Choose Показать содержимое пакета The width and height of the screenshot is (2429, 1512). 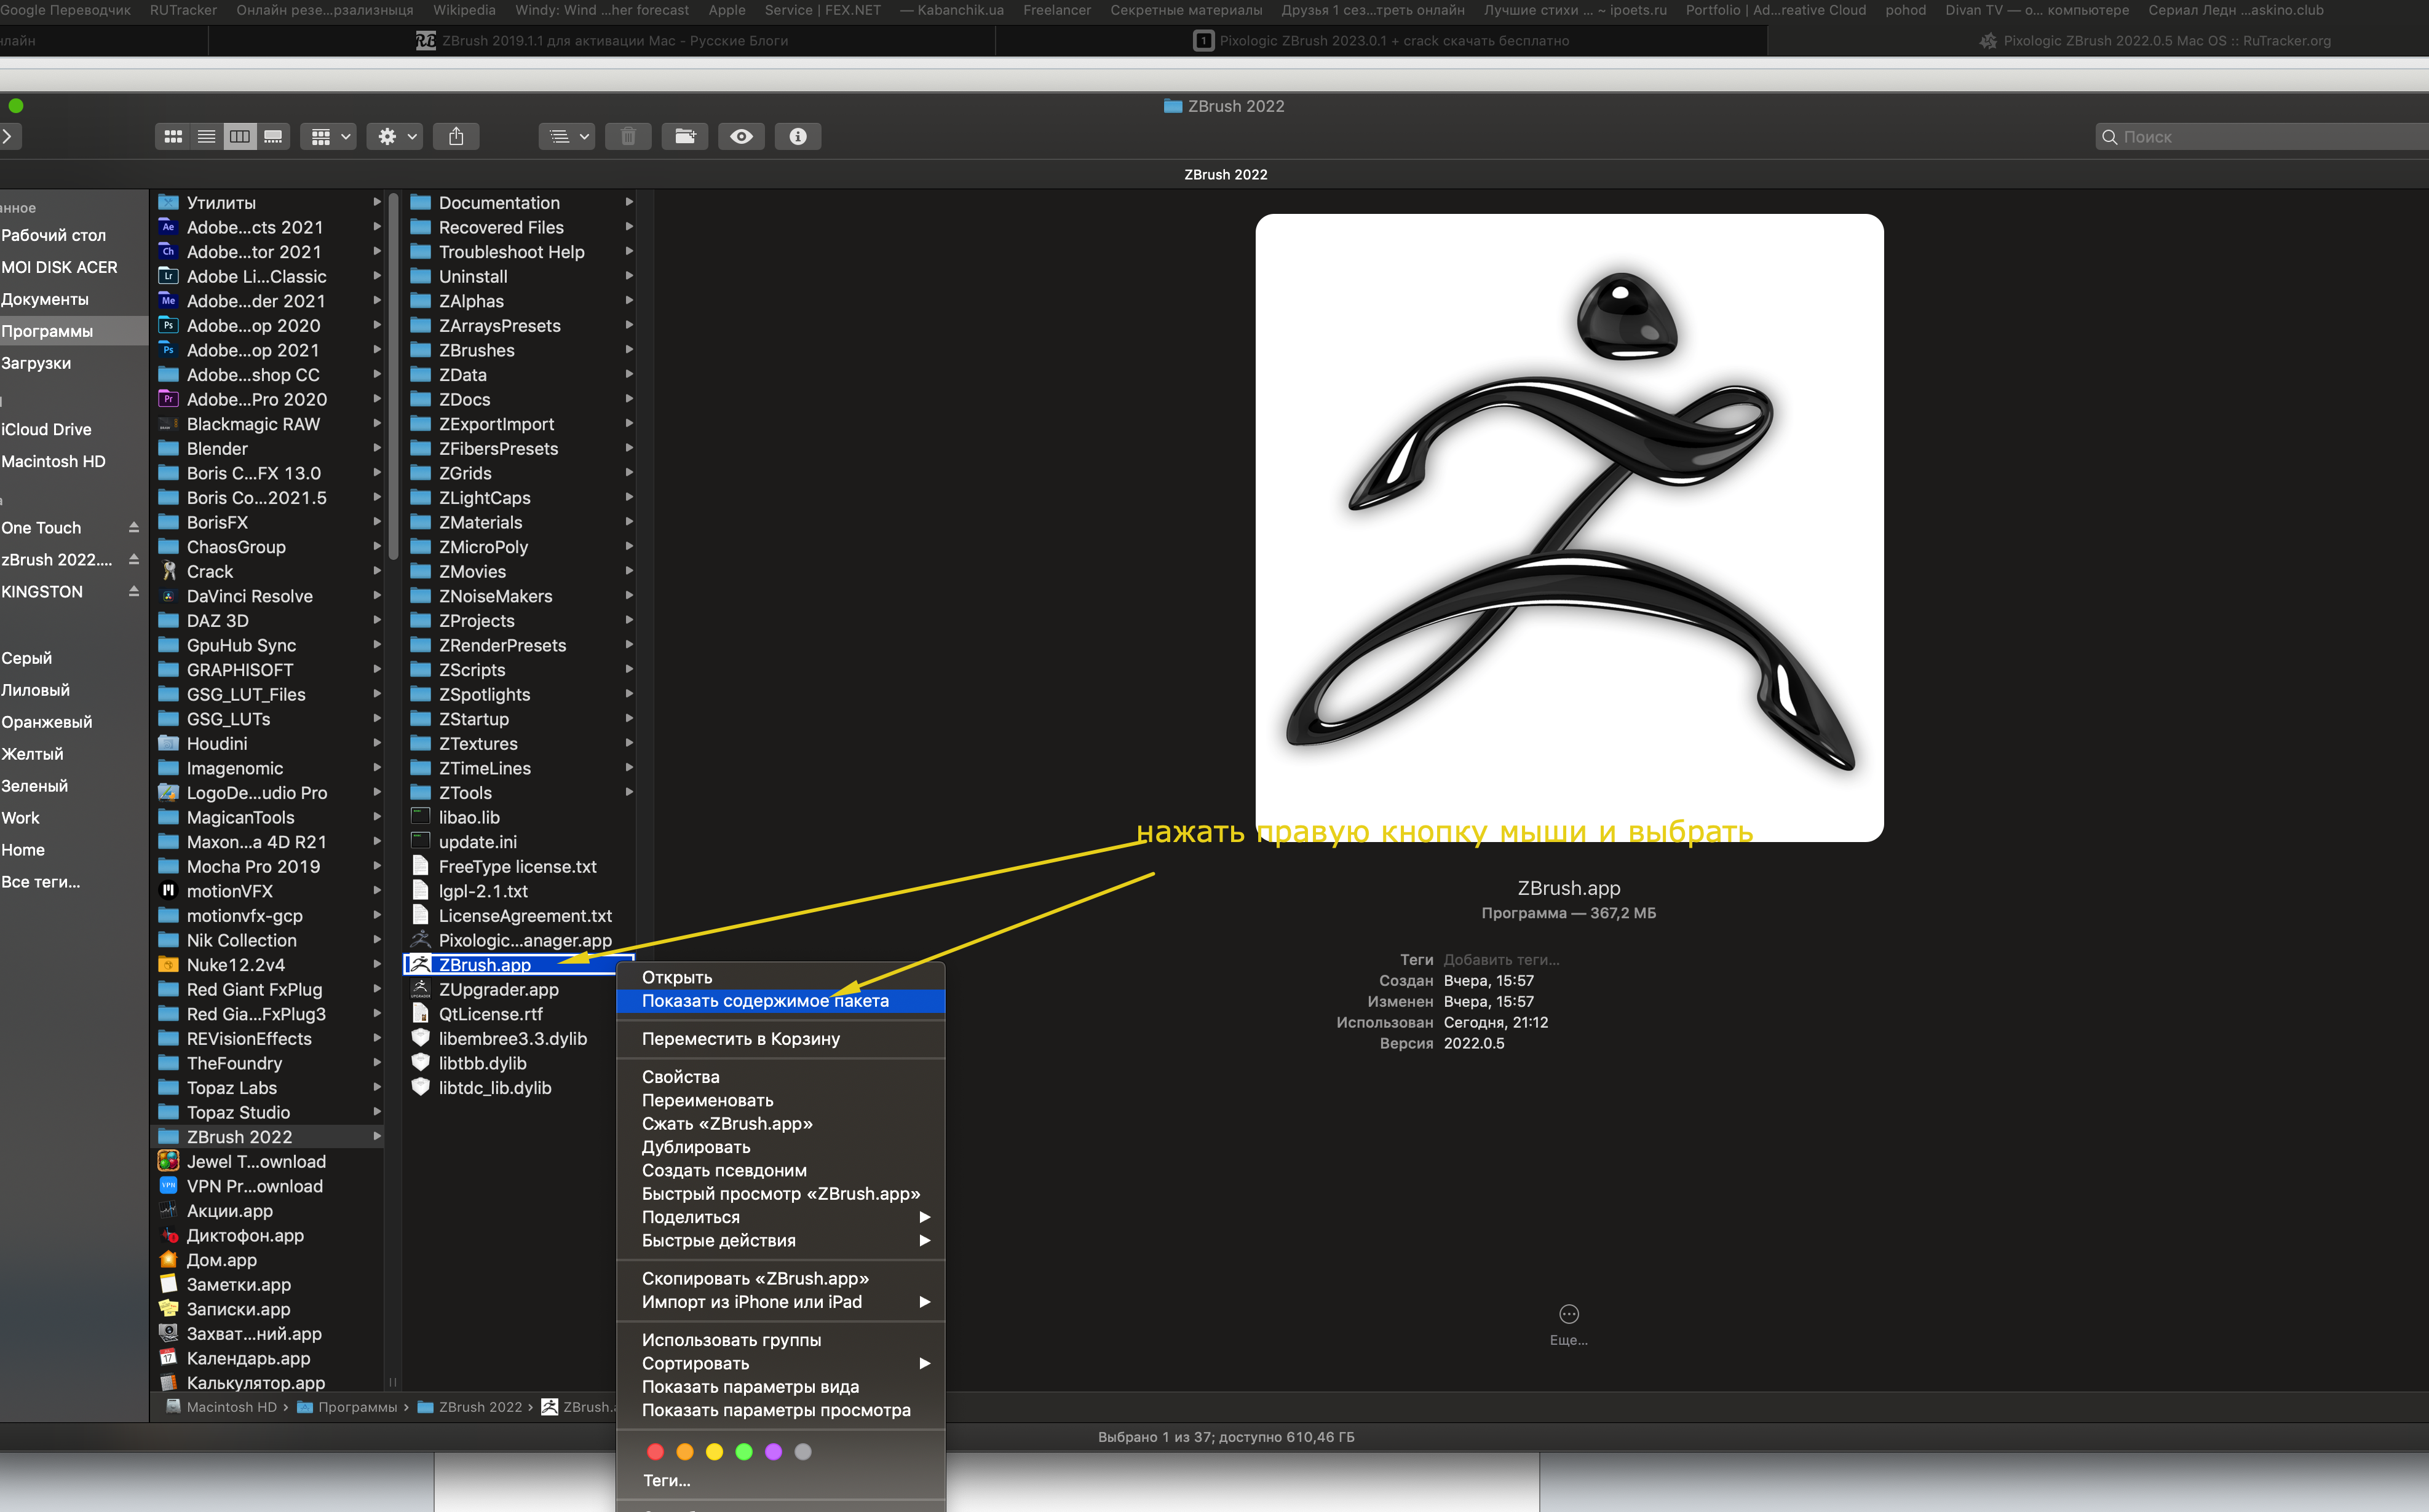(780, 1001)
